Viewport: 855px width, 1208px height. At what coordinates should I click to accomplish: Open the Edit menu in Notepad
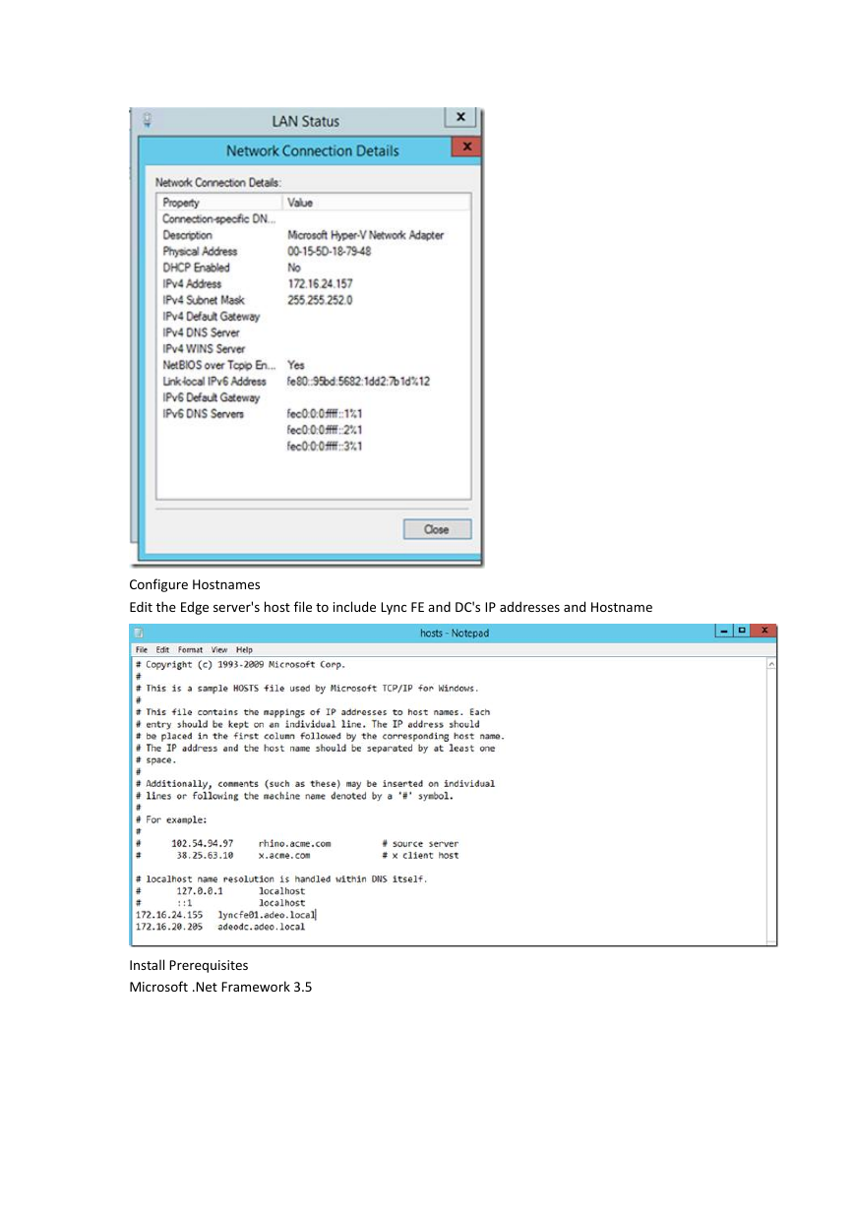pos(162,649)
